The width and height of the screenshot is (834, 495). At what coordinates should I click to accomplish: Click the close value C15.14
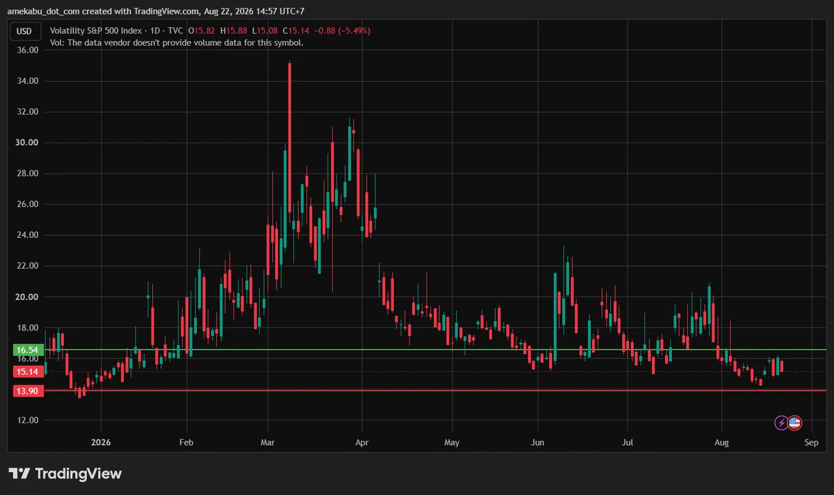click(x=295, y=31)
